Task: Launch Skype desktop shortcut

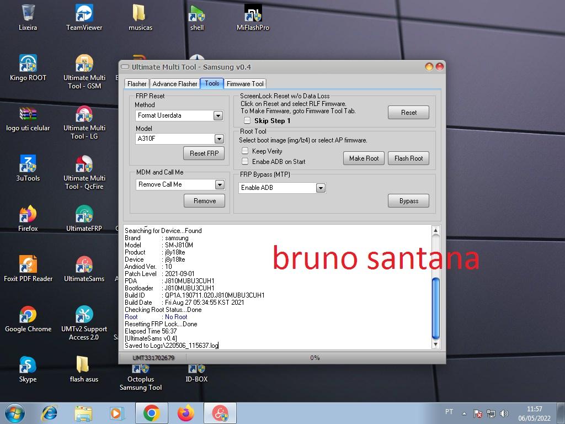Action: click(x=28, y=369)
